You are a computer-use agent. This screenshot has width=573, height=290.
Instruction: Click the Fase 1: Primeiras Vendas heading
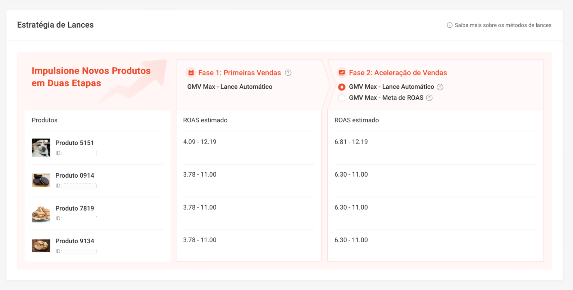(239, 73)
